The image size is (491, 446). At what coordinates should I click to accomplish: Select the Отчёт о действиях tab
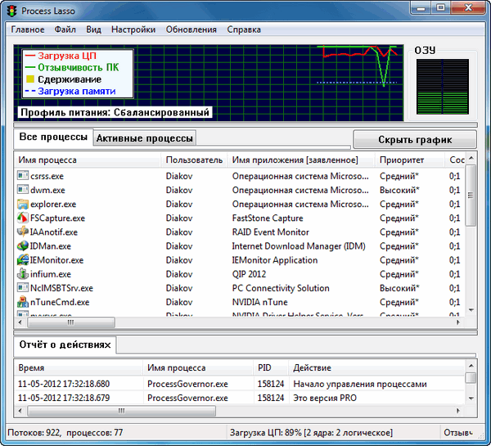pos(65,345)
